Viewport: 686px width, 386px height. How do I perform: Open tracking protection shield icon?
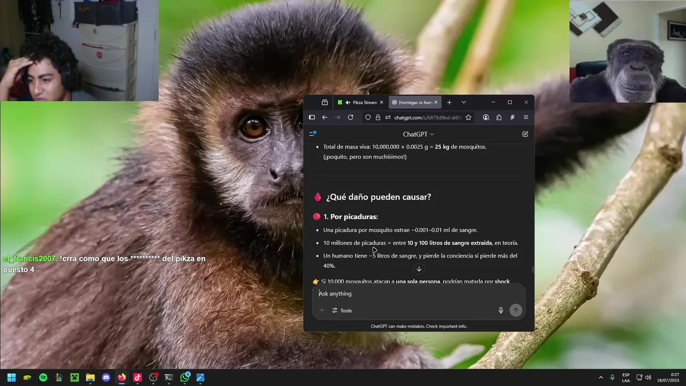click(368, 117)
